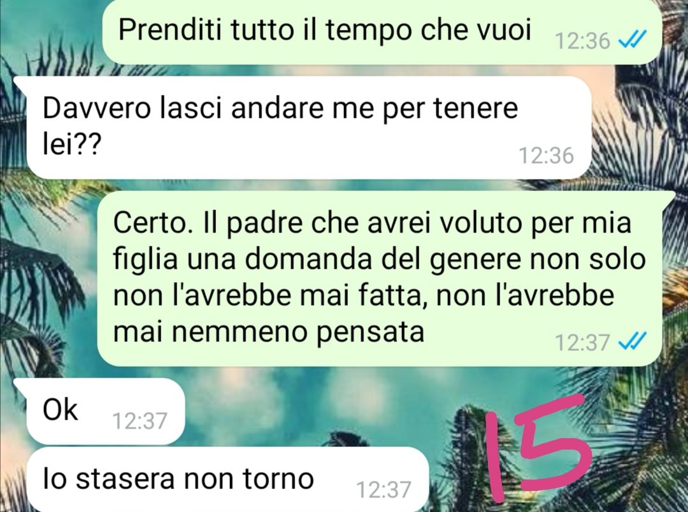
Task: Tap the 12:36 timestamp on the top sent message
Action: [582, 41]
